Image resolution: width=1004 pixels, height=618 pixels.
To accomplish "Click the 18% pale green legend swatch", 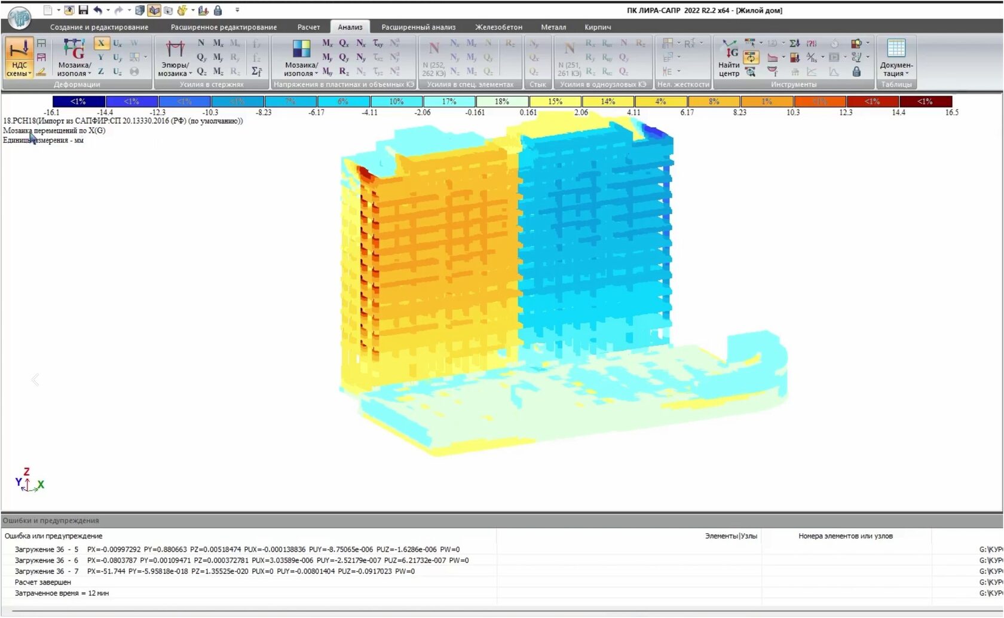I will coord(502,102).
